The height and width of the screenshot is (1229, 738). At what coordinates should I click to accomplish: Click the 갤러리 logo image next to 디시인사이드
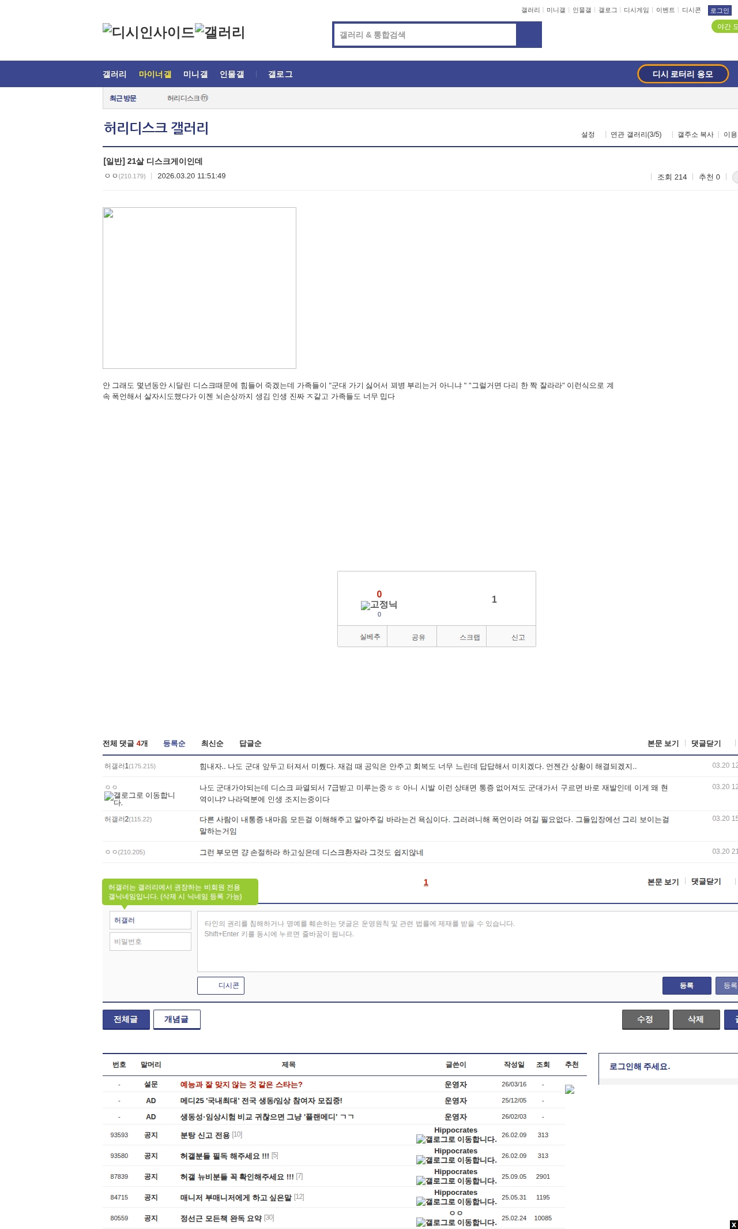(x=220, y=32)
